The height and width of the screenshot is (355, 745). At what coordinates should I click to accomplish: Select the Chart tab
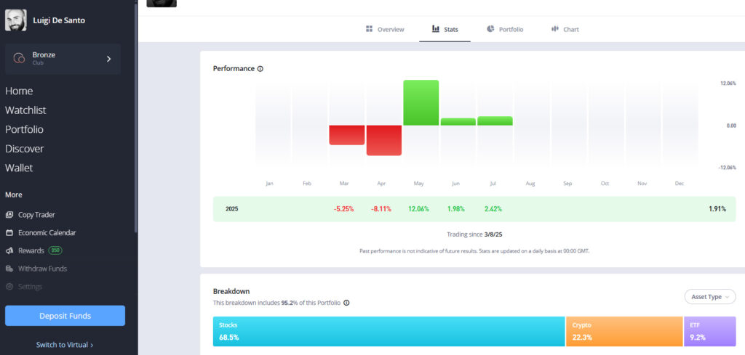pos(565,29)
